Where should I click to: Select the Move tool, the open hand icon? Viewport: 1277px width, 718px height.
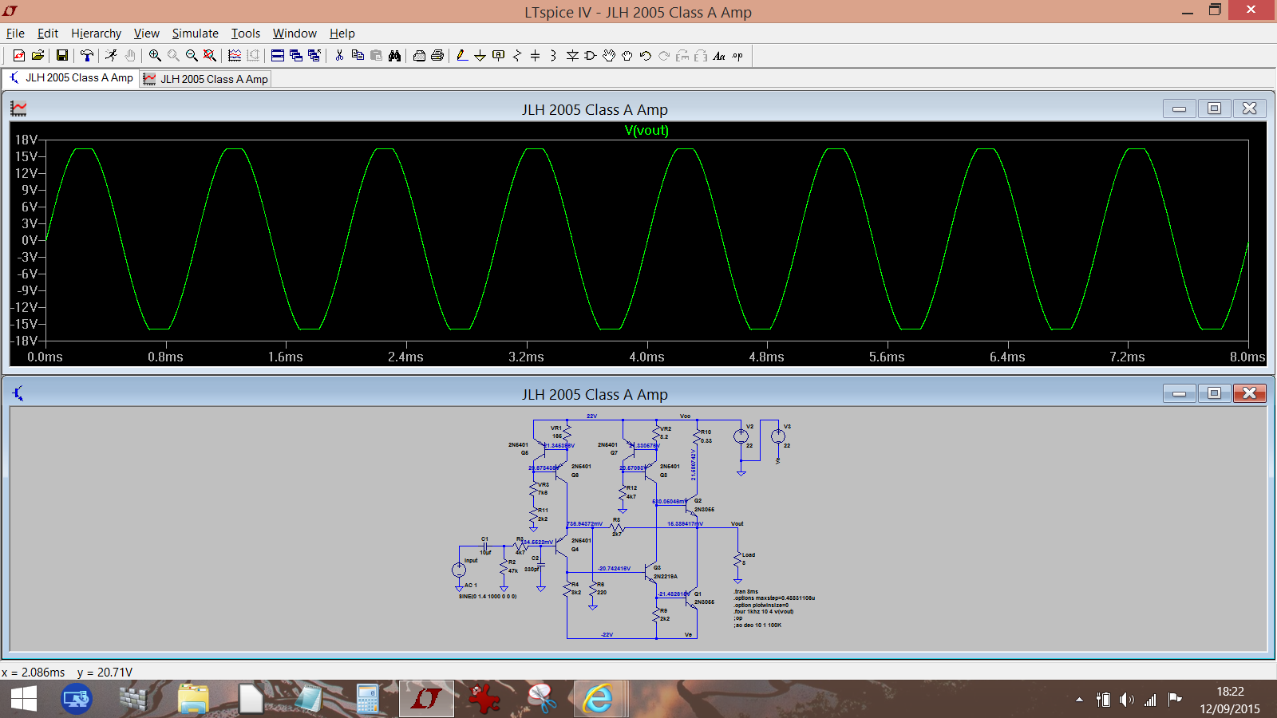click(x=609, y=55)
